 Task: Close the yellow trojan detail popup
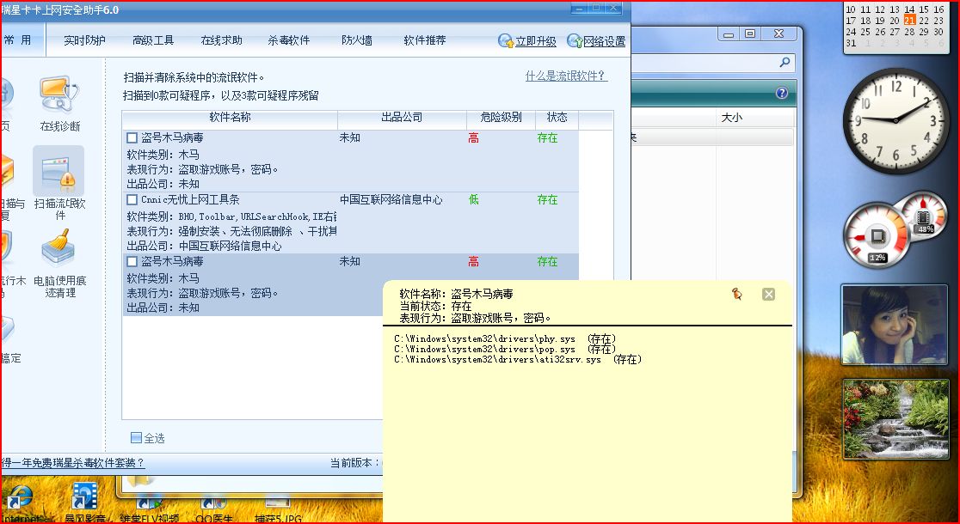point(768,294)
